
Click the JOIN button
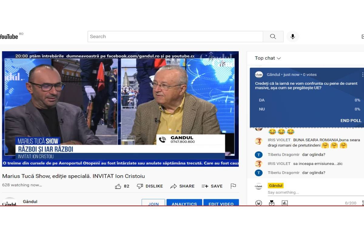pyautogui.click(x=153, y=203)
